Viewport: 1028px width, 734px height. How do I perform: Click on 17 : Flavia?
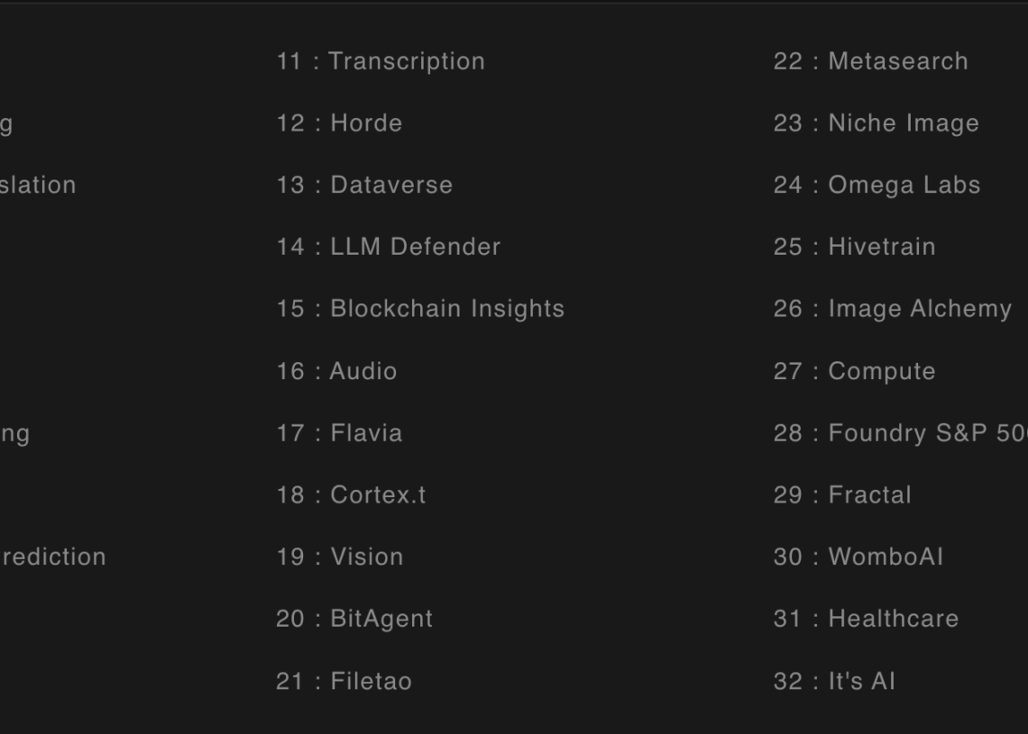click(339, 433)
